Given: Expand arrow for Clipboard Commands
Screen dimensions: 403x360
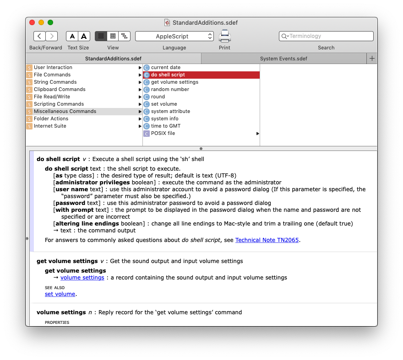Looking at the screenshot, I should tap(140, 90).
